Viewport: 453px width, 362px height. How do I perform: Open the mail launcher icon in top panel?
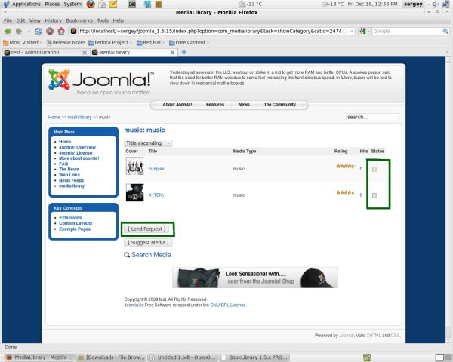tap(102, 4)
